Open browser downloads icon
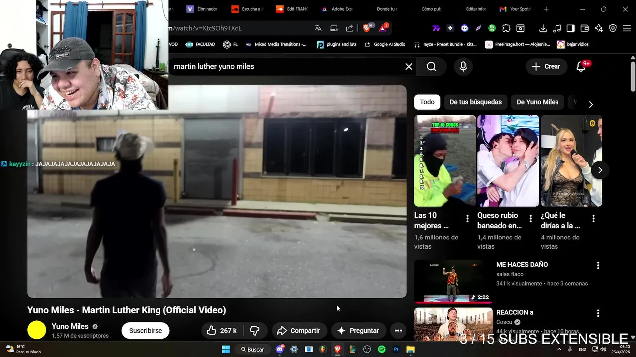Image resolution: width=636 pixels, height=357 pixels. [x=543, y=28]
